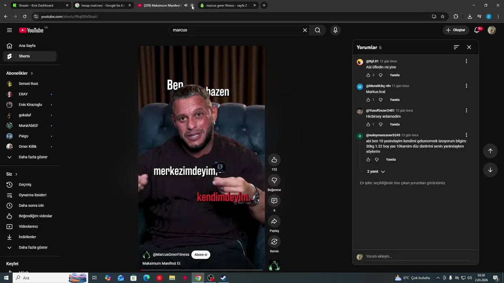Dislike the Short (Beğenme)
Viewport: 504px width, 283px height.
[x=274, y=180]
